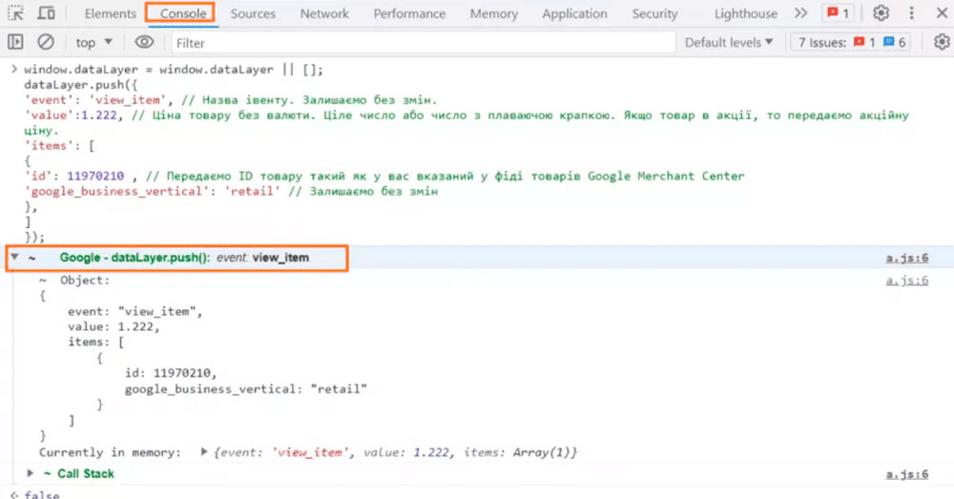This screenshot has height=499, width=954.
Task: Click the 'value: 1.222,' output line
Action: click(114, 327)
